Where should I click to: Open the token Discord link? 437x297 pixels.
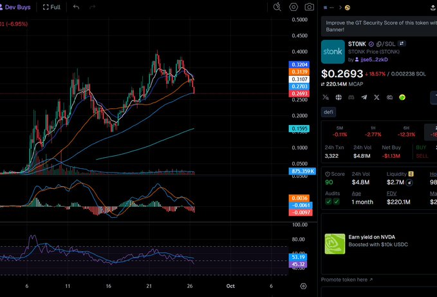coord(351,97)
